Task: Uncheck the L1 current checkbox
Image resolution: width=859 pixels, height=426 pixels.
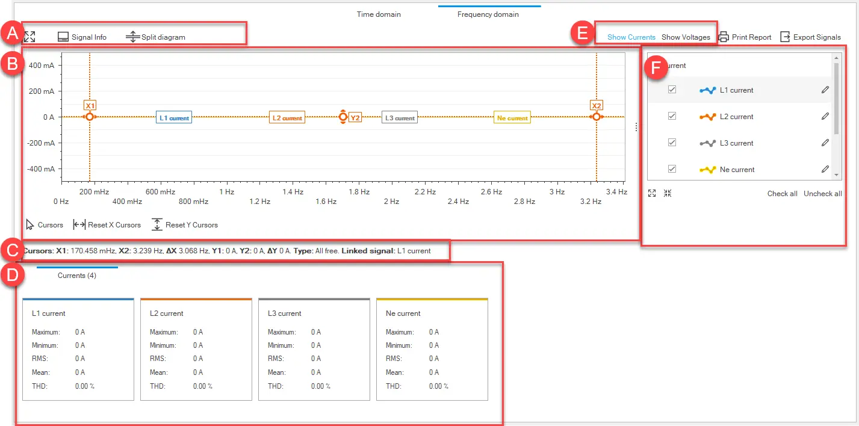Action: click(x=672, y=90)
